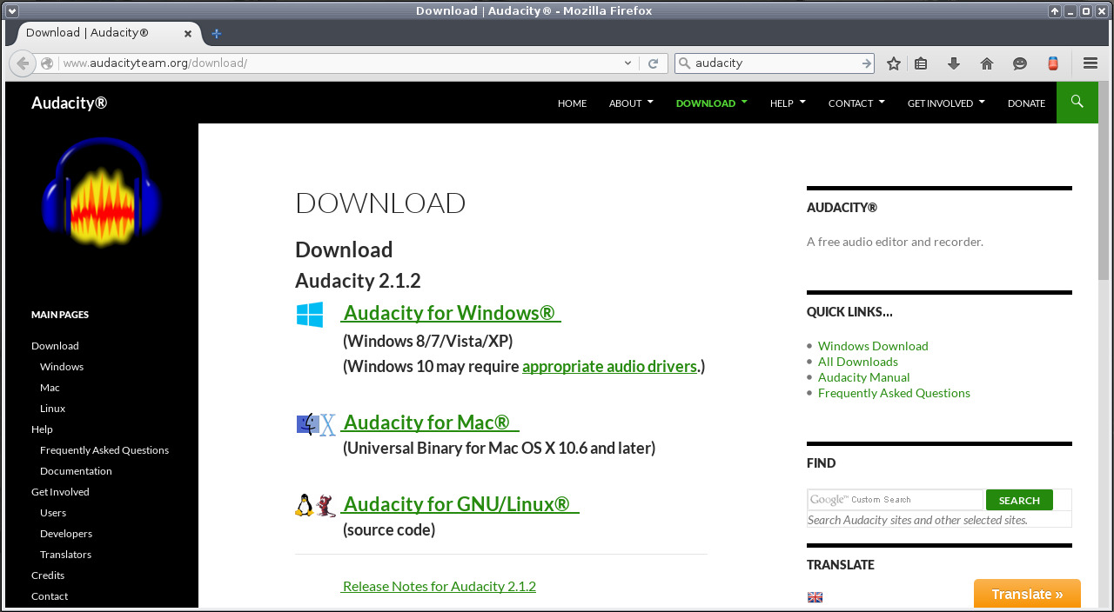The width and height of the screenshot is (1114, 612).
Task: Click the Audacity headphones logo
Action: point(102,191)
